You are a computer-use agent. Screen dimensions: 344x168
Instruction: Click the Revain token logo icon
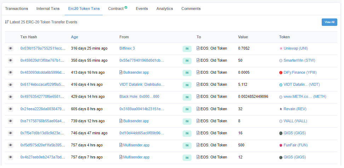point(281,109)
